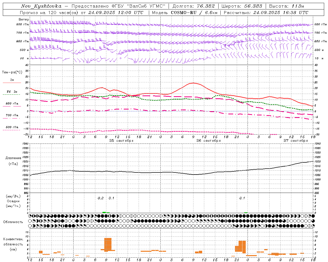Click the forecast start 24.09.2025 12:00 UTC
Screen dimensions: 328x262
[116, 13]
